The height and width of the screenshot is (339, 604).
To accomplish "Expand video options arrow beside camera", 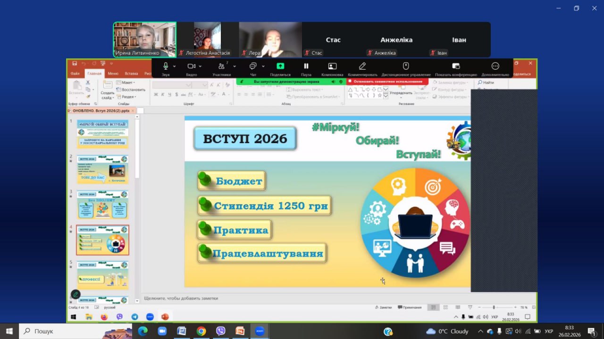I will (x=200, y=66).
